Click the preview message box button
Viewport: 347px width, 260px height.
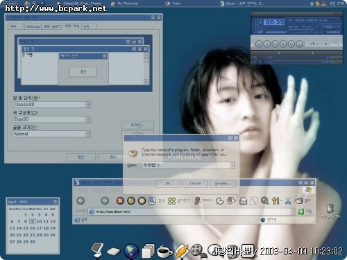point(83,72)
